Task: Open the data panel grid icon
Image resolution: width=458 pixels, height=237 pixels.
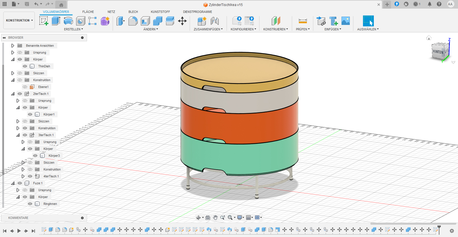Action: click(x=5, y=4)
